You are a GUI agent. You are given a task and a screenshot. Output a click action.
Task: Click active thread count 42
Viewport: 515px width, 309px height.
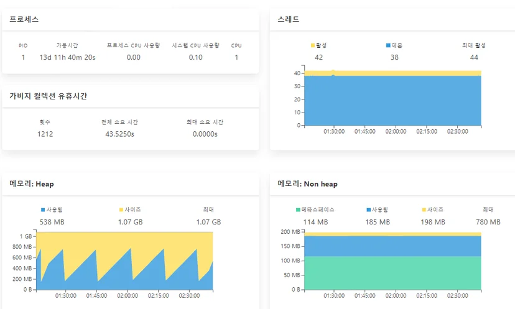[318, 57]
